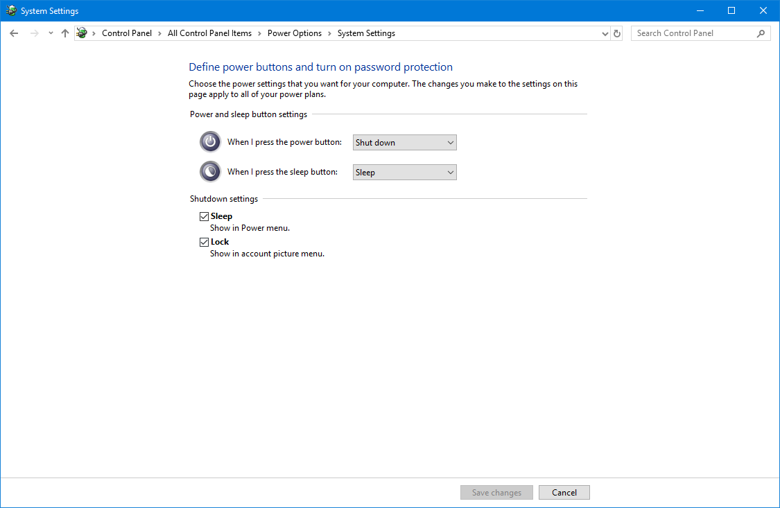Go up one level with up arrow

(x=64, y=33)
